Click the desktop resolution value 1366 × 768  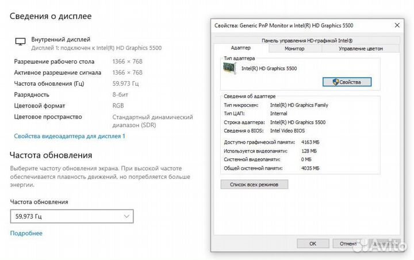click(x=127, y=62)
